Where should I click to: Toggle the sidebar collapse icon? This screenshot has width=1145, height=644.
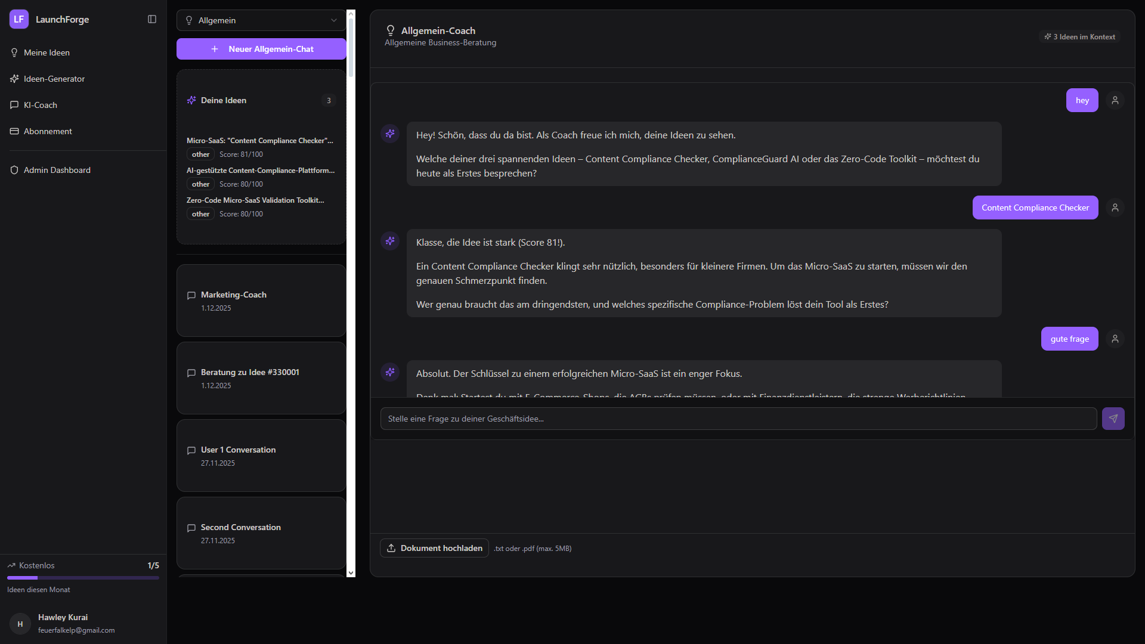tap(152, 19)
